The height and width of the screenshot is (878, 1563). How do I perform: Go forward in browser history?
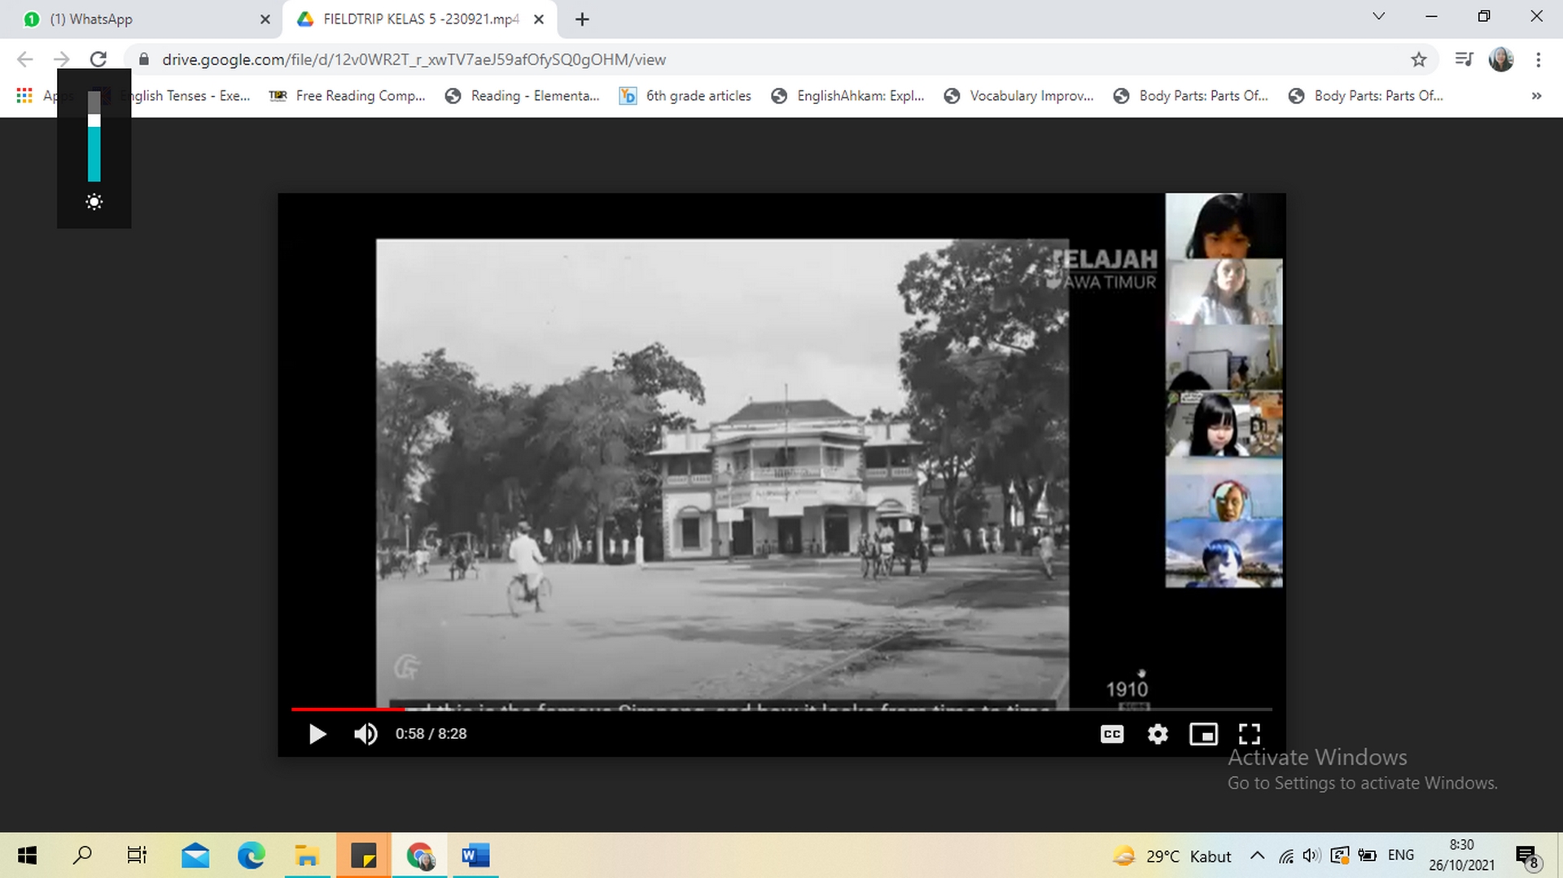click(x=62, y=59)
